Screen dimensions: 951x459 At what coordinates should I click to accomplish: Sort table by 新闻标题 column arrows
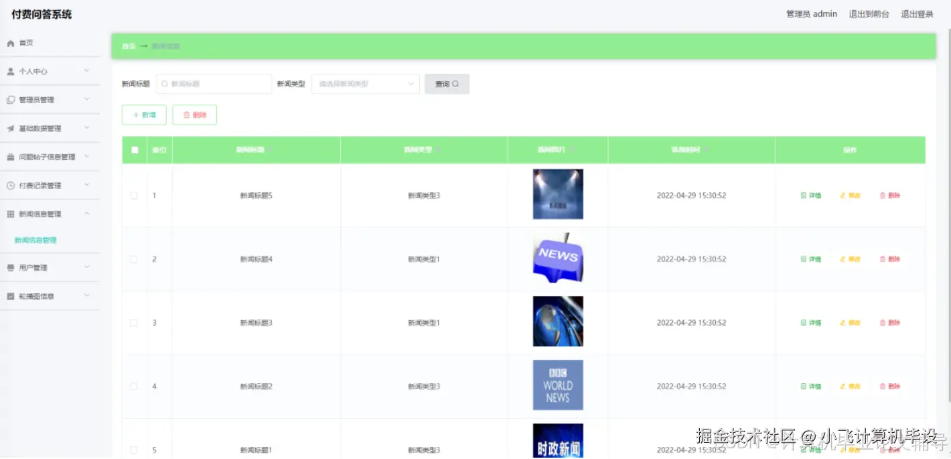271,150
